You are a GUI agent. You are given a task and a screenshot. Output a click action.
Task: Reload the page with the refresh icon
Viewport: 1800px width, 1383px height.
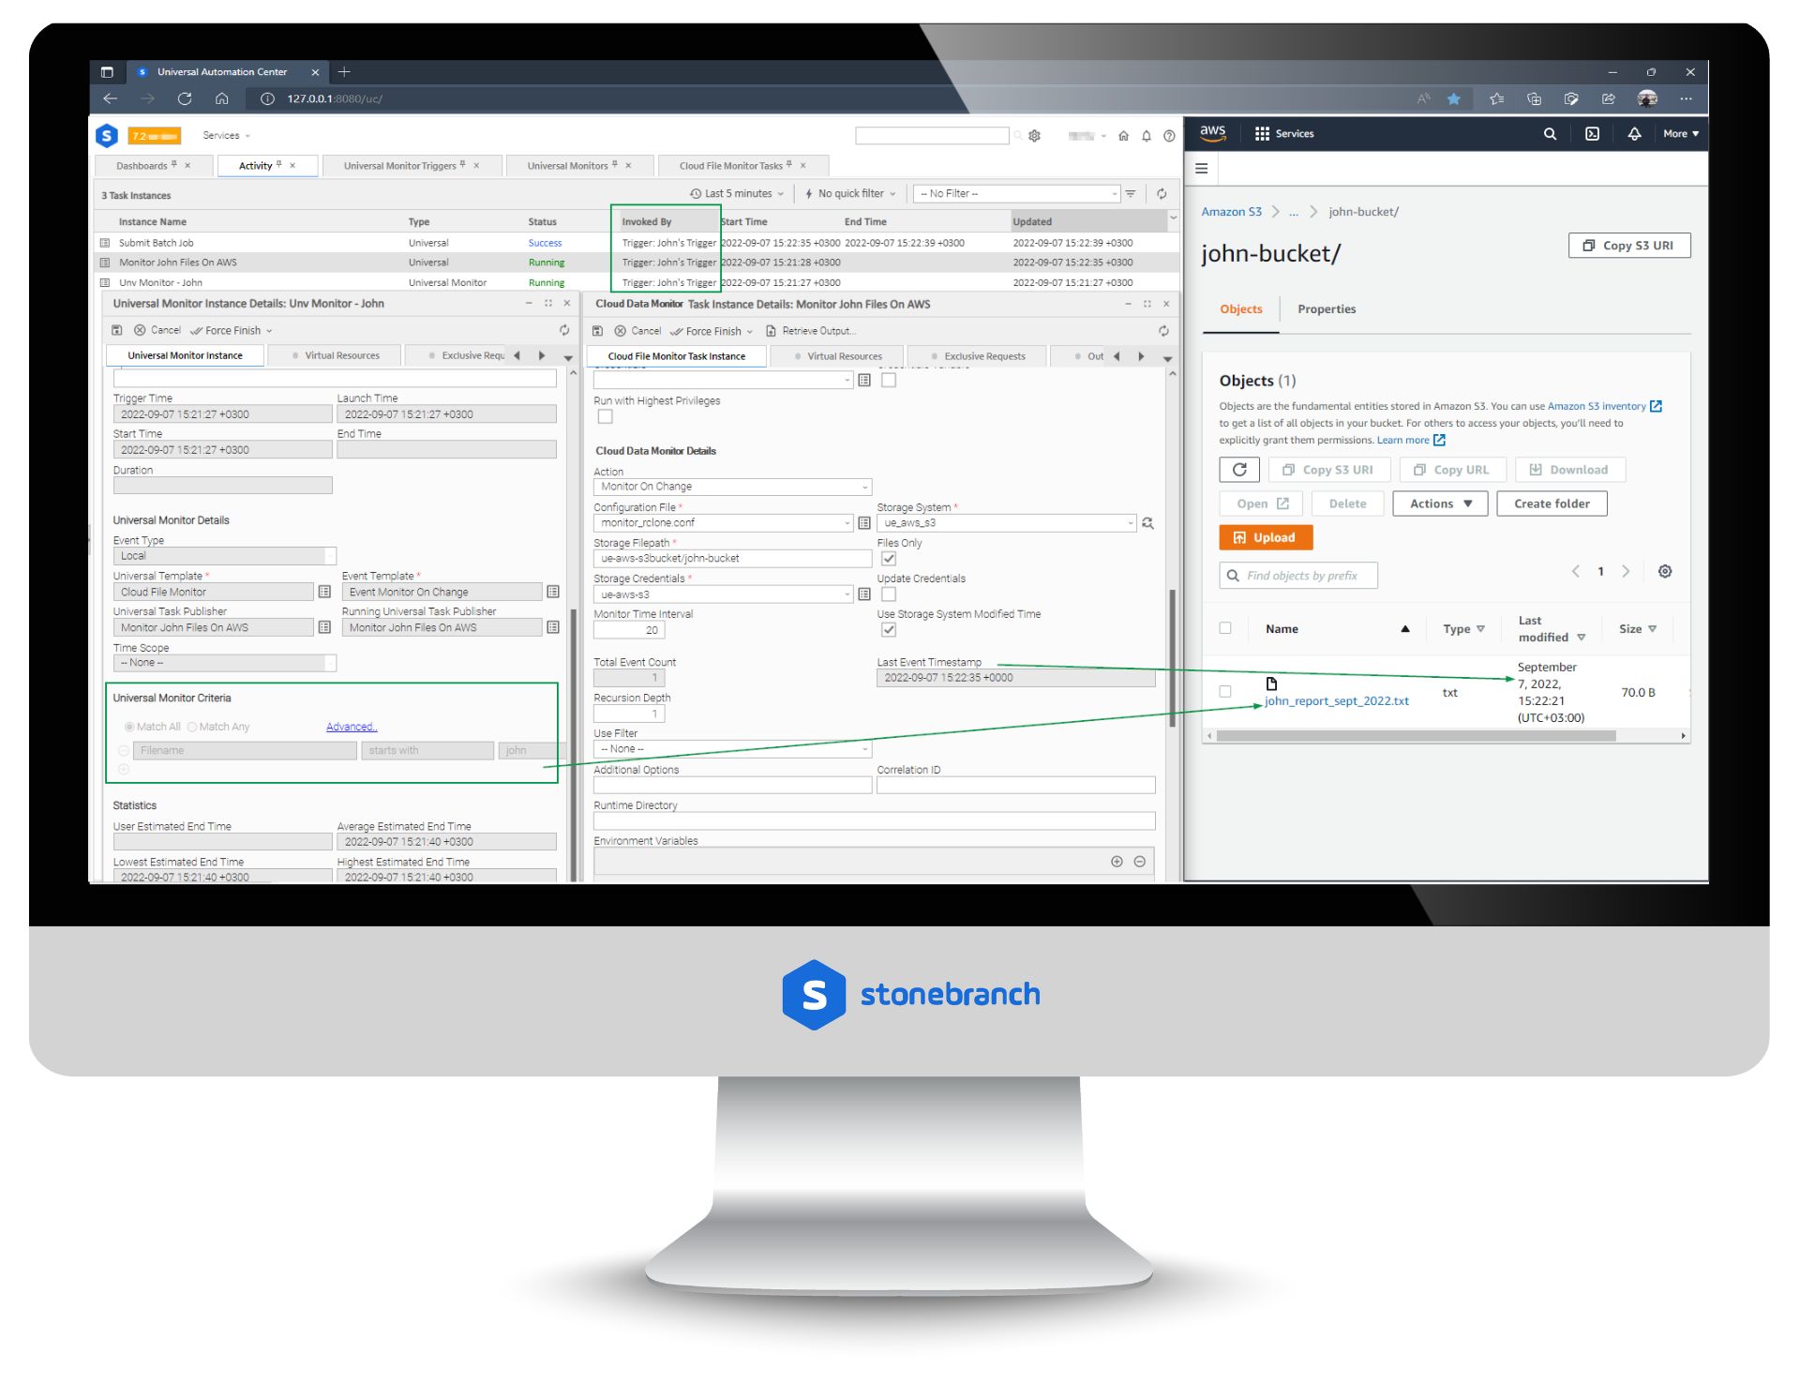click(x=185, y=98)
